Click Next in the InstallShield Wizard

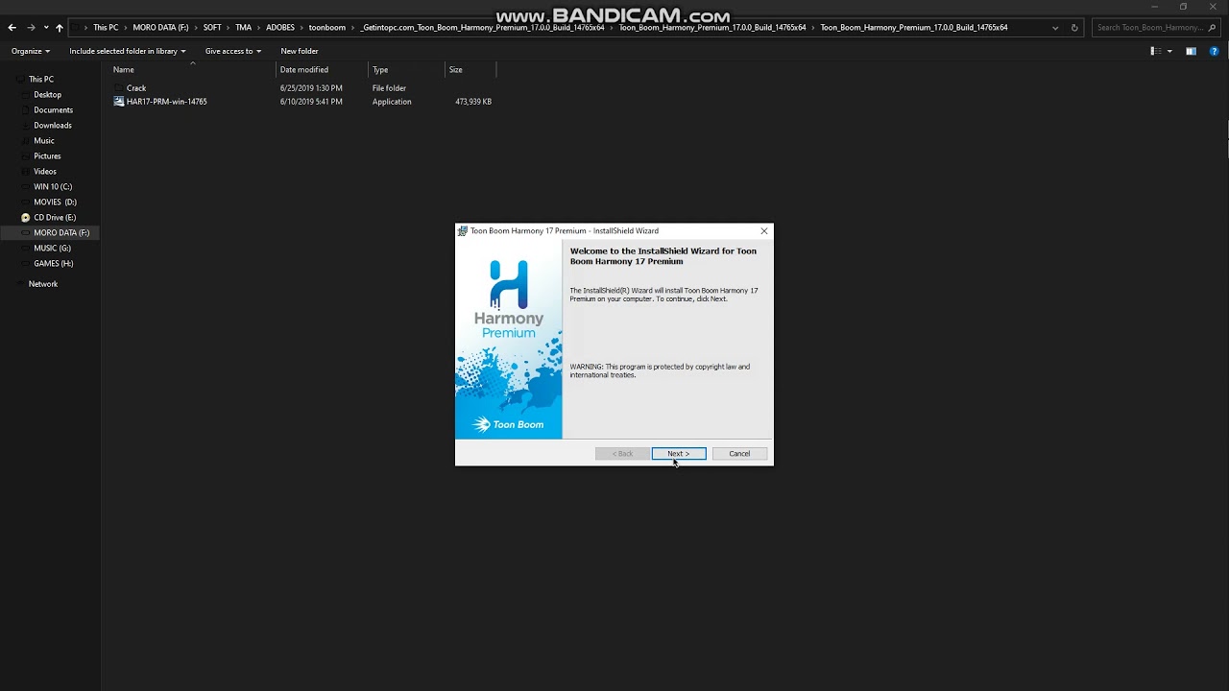click(679, 454)
